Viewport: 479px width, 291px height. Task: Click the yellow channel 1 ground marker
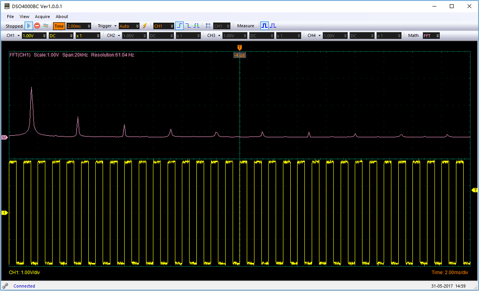coord(5,213)
